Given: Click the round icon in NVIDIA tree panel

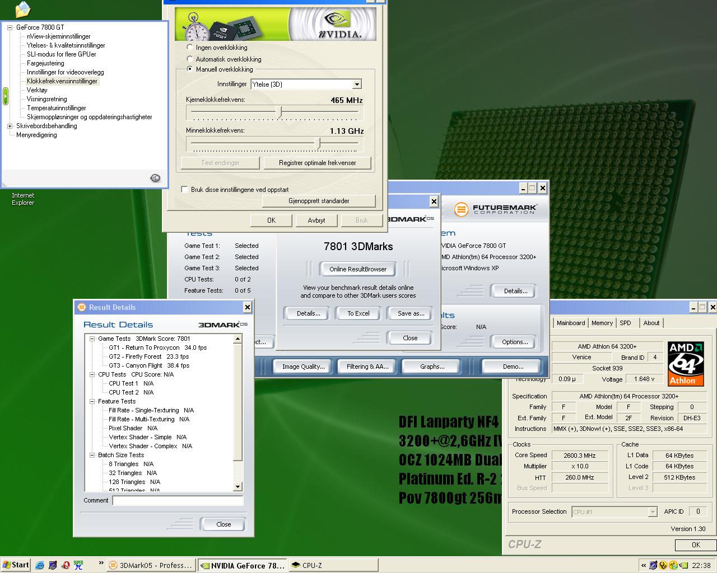Looking at the screenshot, I should [156, 178].
